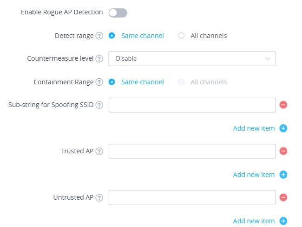The image size is (302, 227).
Task: Focus the Trusted AP input field
Action: (x=192, y=151)
